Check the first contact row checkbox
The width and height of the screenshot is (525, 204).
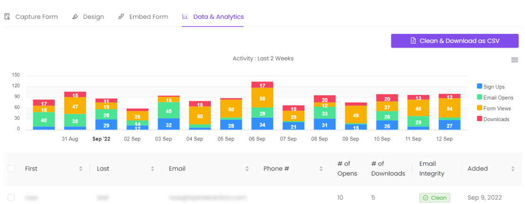[11, 198]
